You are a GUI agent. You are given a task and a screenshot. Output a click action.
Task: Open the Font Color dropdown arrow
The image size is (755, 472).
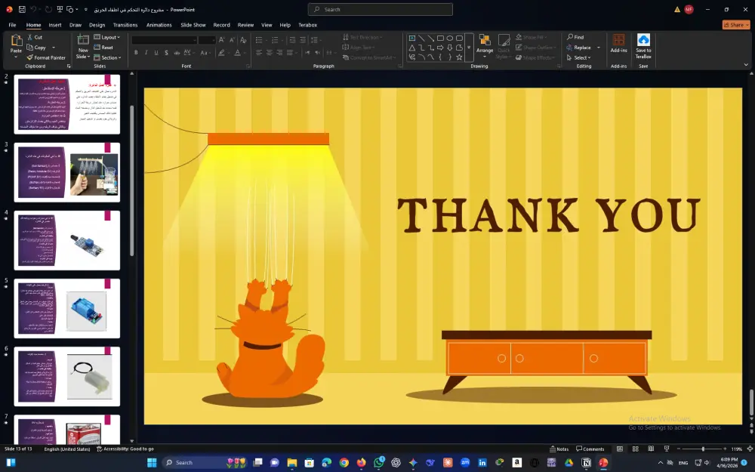coord(243,52)
